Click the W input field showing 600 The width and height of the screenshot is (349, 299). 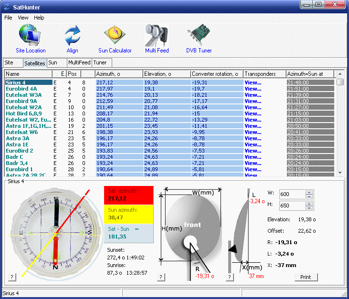tap(293, 194)
